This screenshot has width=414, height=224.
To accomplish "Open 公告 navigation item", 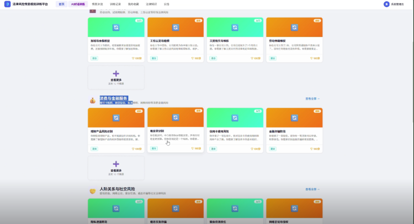I will click(166, 4).
